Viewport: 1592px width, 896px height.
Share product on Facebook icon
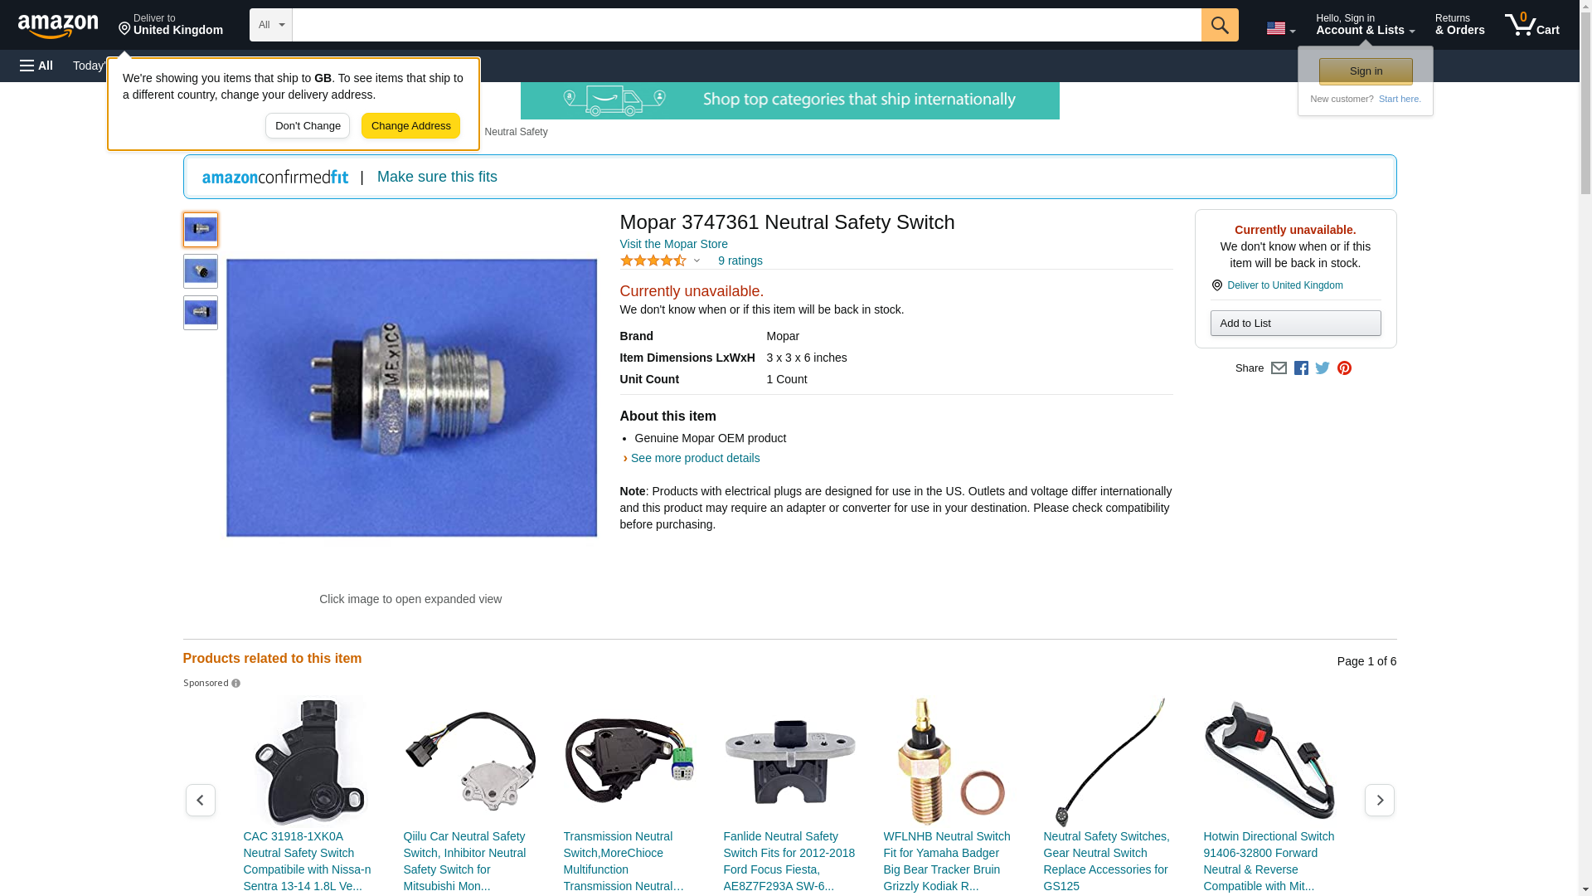(x=1301, y=368)
